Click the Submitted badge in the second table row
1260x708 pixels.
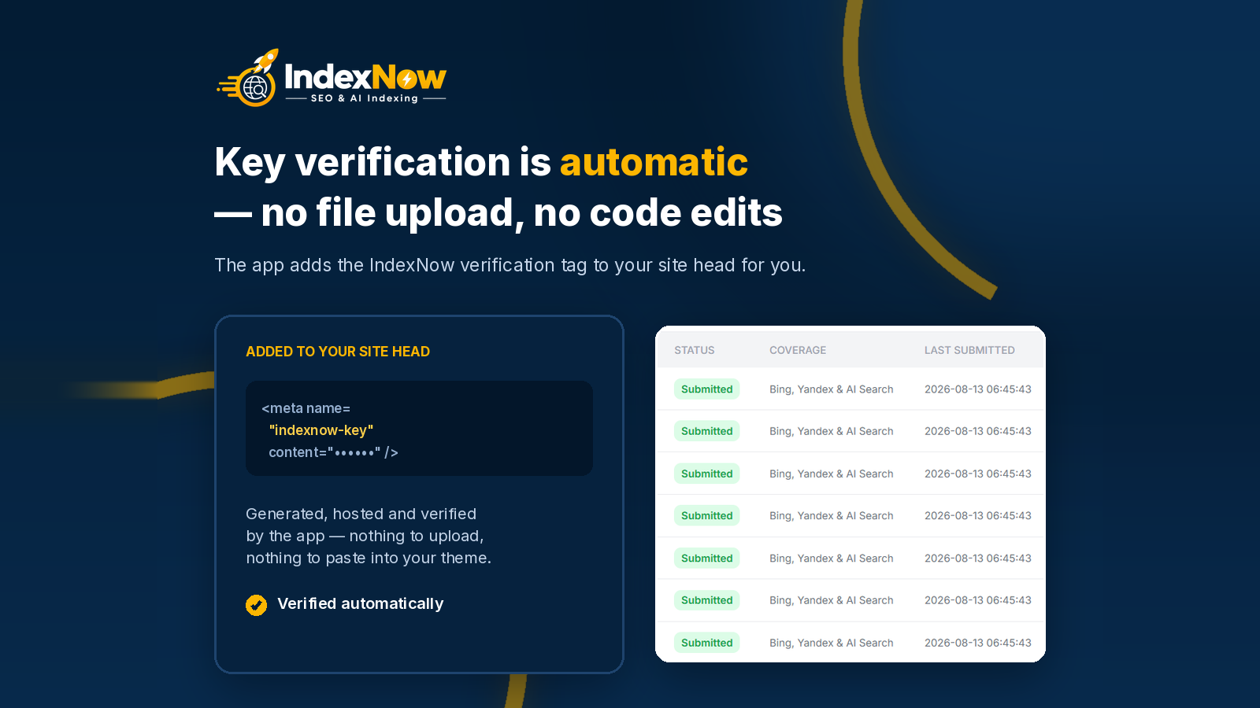707,431
